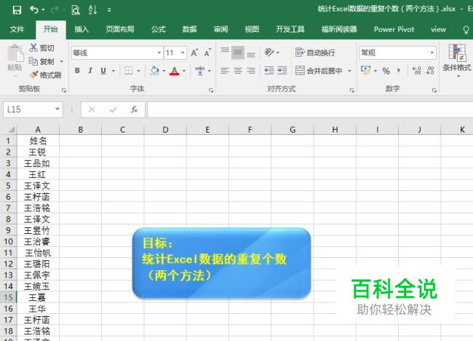The width and height of the screenshot is (473, 341).
Task: Open the number format dropdown 常规
Action: click(x=432, y=53)
